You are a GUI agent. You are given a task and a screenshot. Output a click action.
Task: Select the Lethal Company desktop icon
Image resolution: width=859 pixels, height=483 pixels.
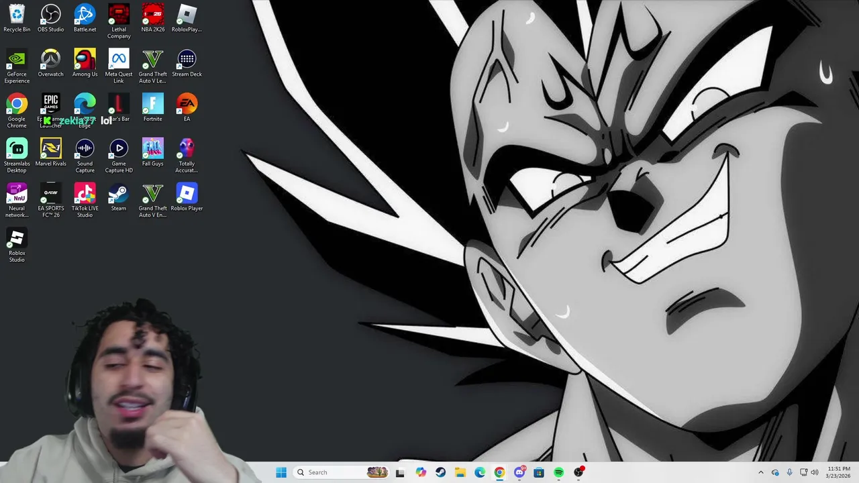(x=119, y=21)
